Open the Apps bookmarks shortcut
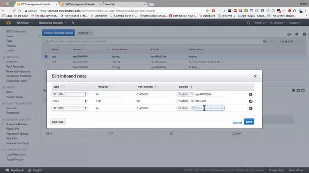The width and height of the screenshot is (309, 173). [x=7, y=16]
